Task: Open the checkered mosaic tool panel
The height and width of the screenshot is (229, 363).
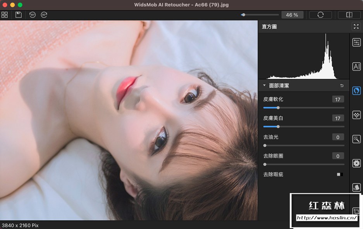Action: click(356, 115)
